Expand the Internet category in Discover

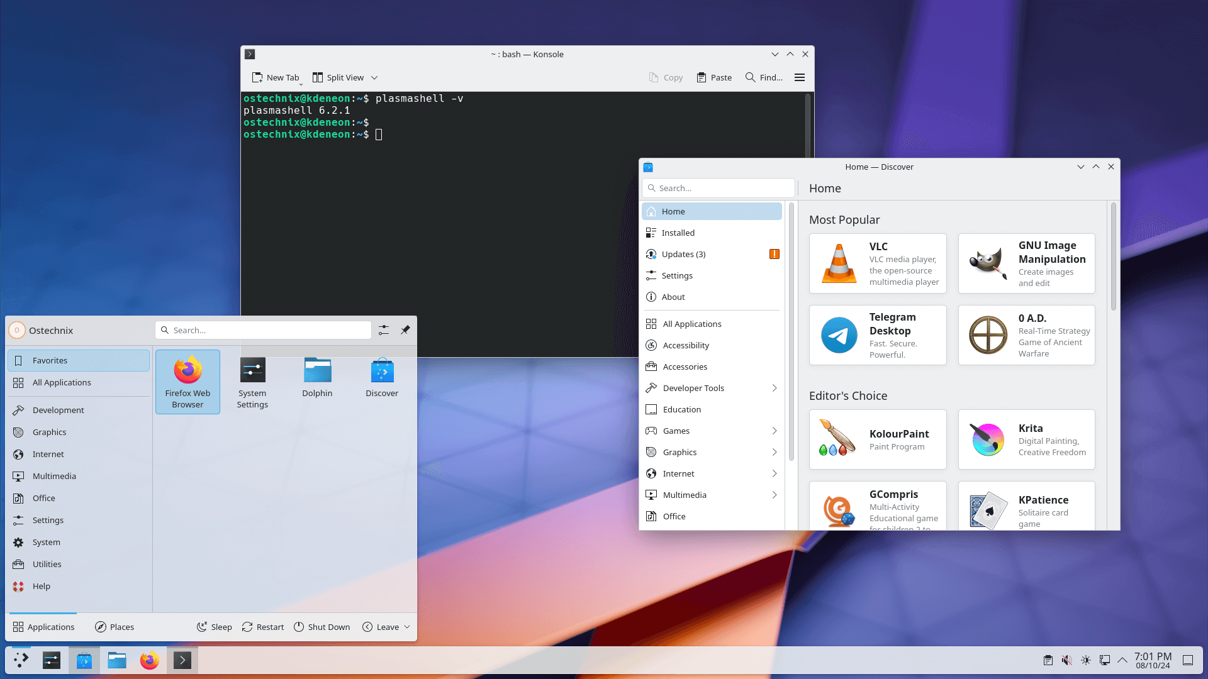(x=775, y=473)
